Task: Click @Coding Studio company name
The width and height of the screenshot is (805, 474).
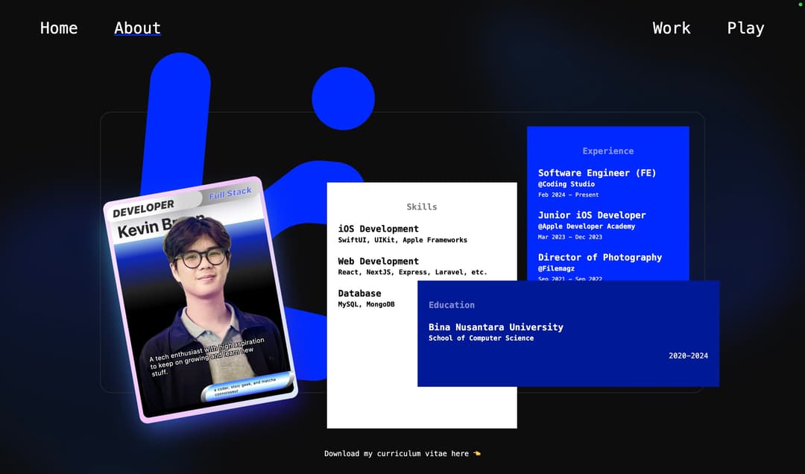Action: 566,184
